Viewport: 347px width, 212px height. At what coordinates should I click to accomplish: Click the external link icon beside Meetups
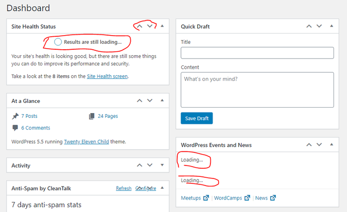(x=206, y=198)
